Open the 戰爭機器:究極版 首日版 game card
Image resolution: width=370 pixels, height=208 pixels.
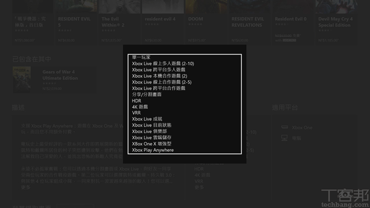tap(32, 22)
